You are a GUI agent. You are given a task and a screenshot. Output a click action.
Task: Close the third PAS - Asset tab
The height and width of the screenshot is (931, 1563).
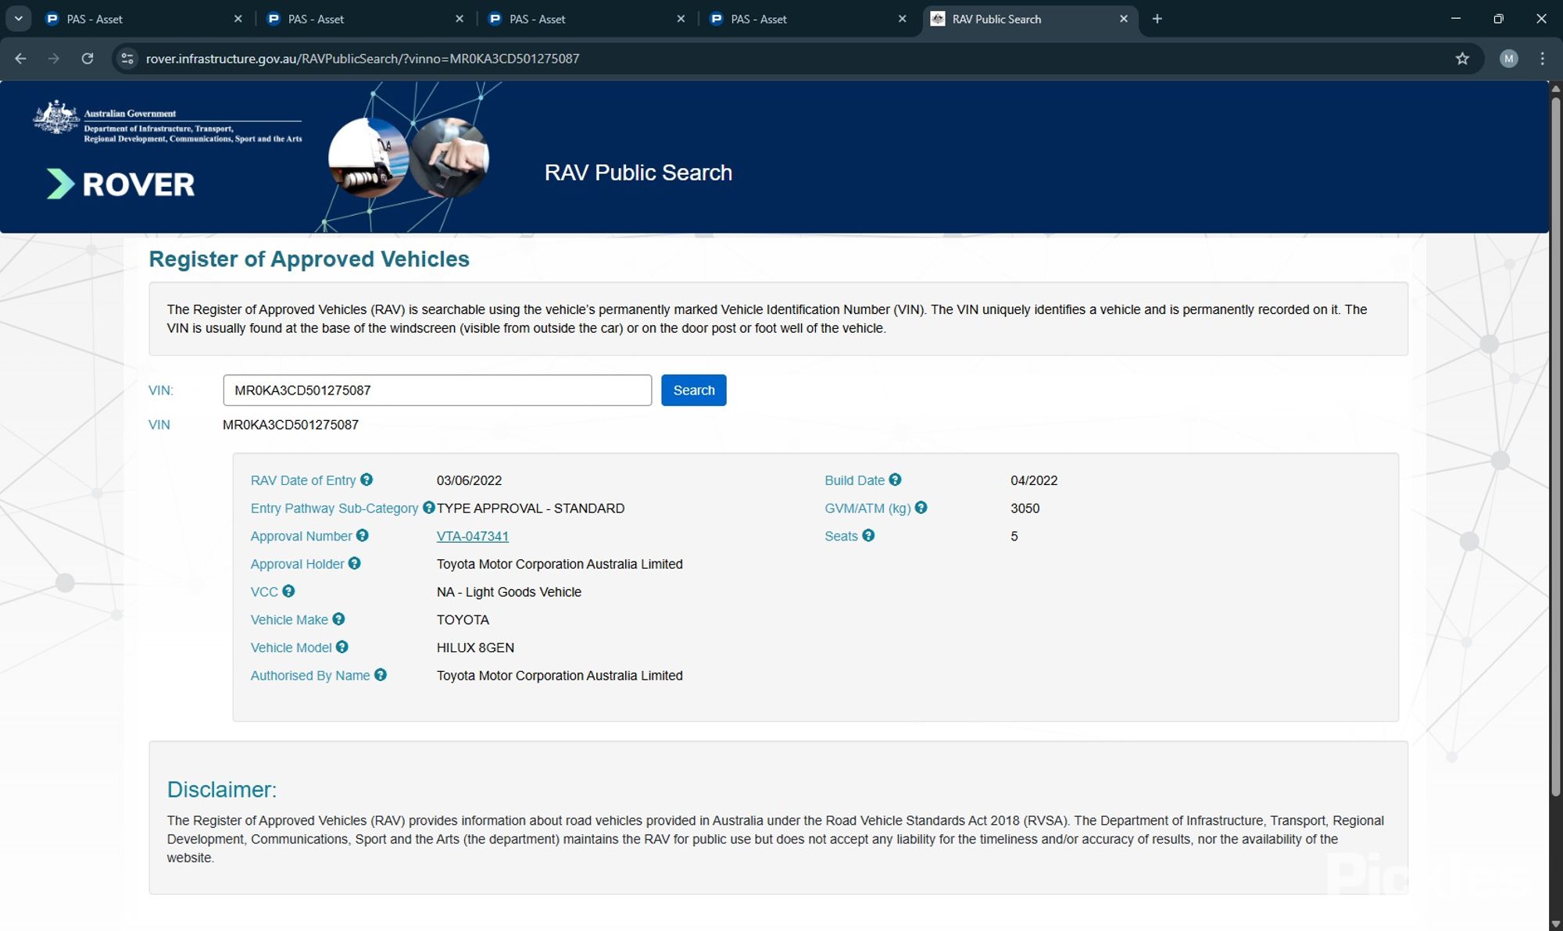tap(681, 19)
